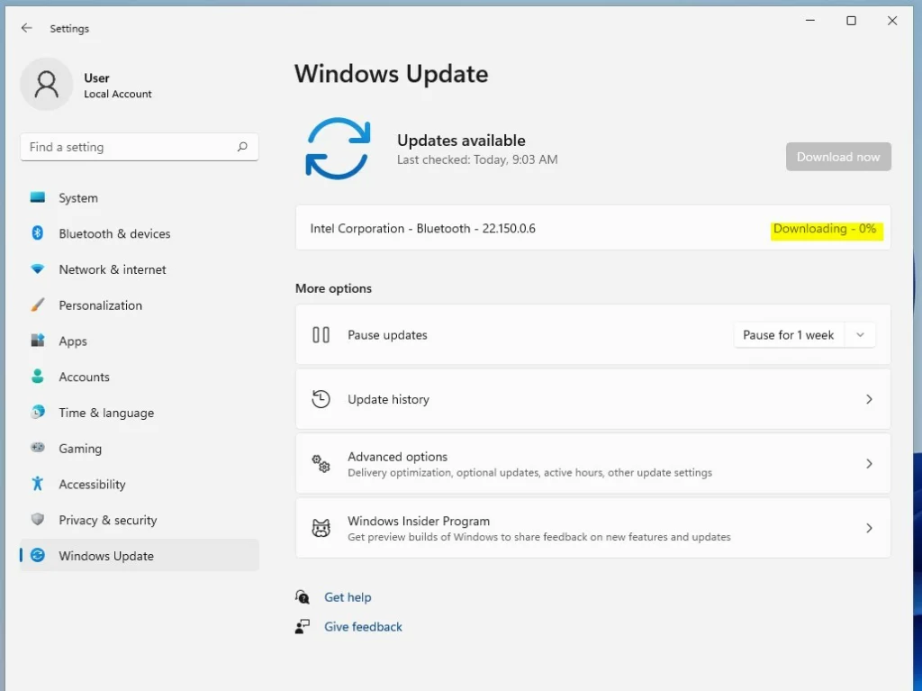Minimize the Settings window
Image resolution: width=922 pixels, height=691 pixels.
pyautogui.click(x=810, y=21)
